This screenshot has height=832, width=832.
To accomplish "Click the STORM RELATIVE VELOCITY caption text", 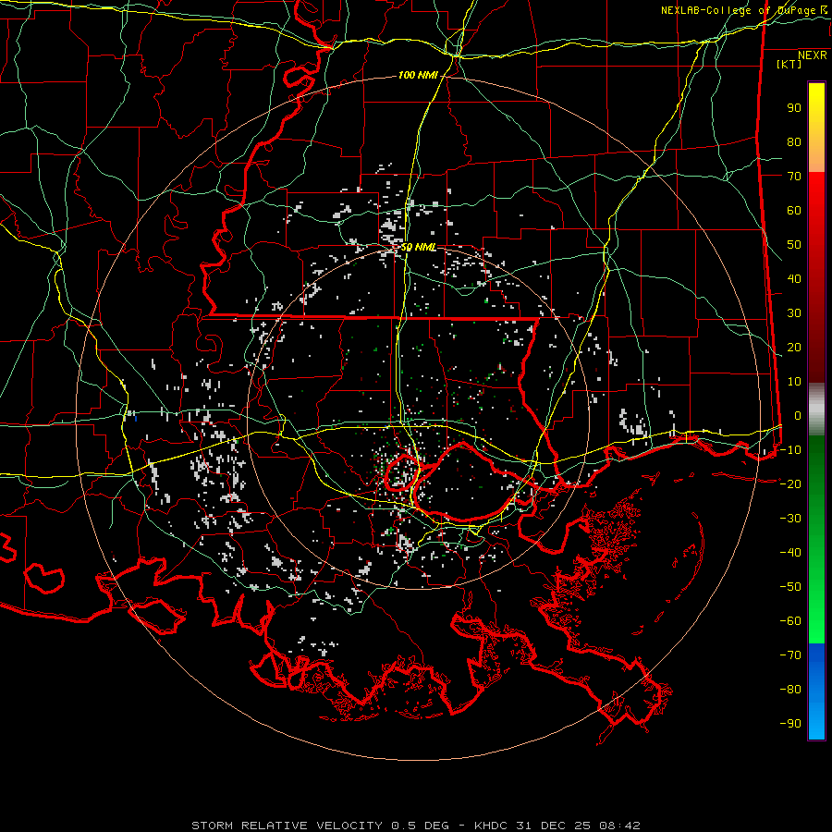I will point(286,826).
